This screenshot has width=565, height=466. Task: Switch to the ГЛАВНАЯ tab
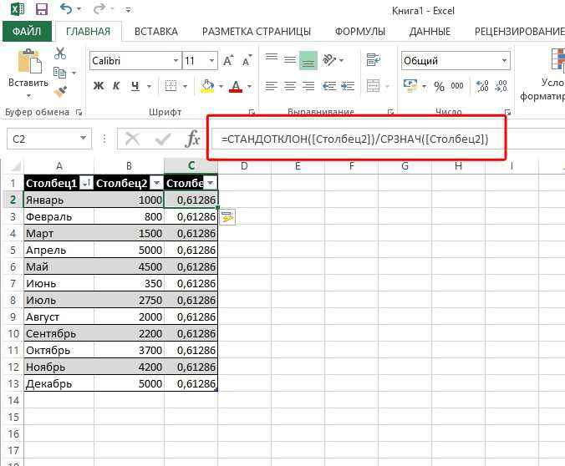tap(88, 32)
